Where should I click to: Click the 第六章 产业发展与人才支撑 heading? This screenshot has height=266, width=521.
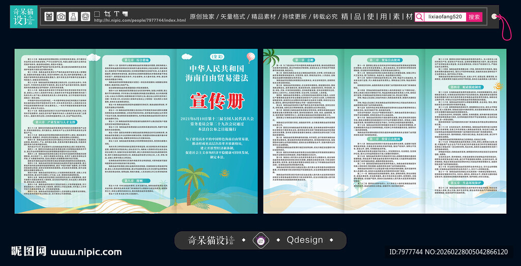tap(54, 122)
